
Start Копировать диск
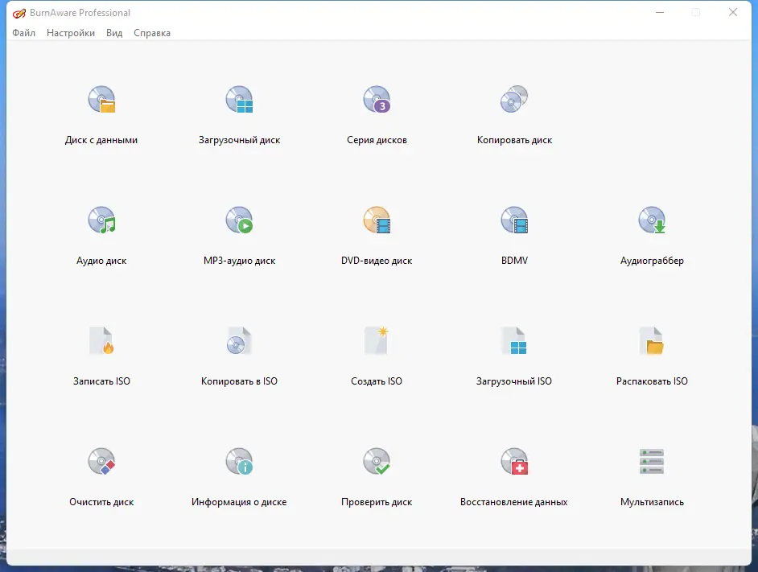tap(514, 113)
